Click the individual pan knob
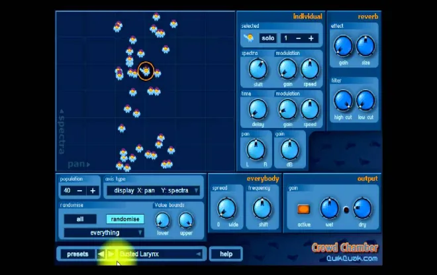Viewport: 437px width, 275px height. 256,150
